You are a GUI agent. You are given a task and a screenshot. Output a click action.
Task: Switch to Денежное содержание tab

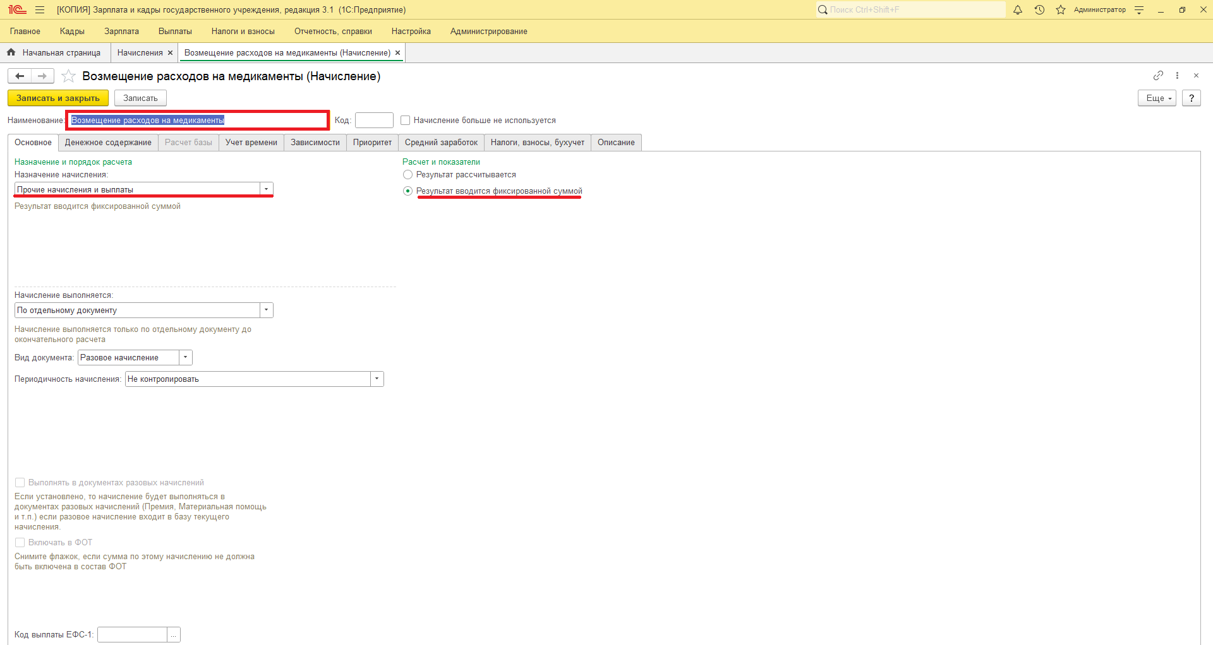point(108,143)
